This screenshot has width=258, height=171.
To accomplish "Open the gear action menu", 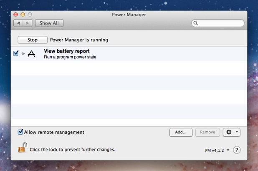I will (232, 132).
